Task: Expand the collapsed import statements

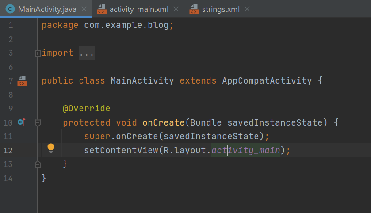Action: (x=38, y=53)
